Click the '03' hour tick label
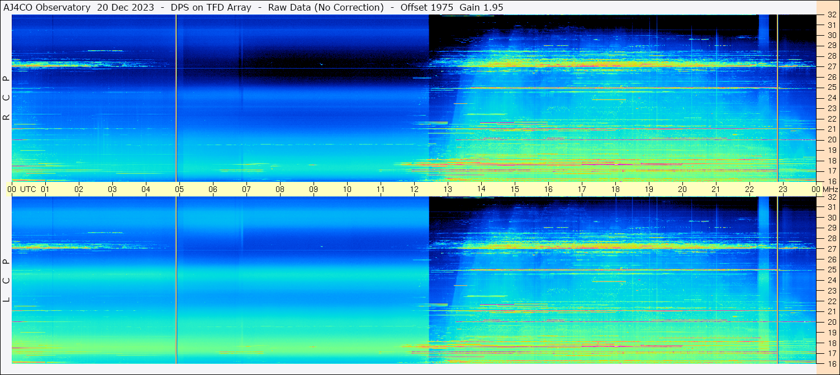840x375 pixels. [112, 189]
